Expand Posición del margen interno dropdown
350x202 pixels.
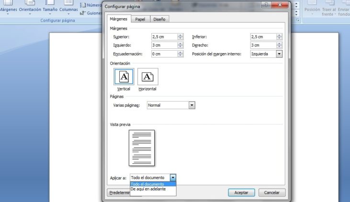click(279, 54)
